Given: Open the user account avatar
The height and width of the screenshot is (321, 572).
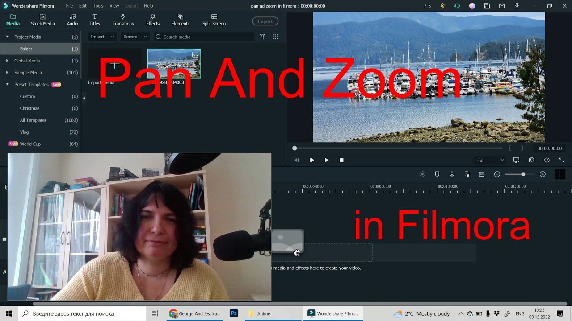Looking at the screenshot, I should (x=472, y=6).
